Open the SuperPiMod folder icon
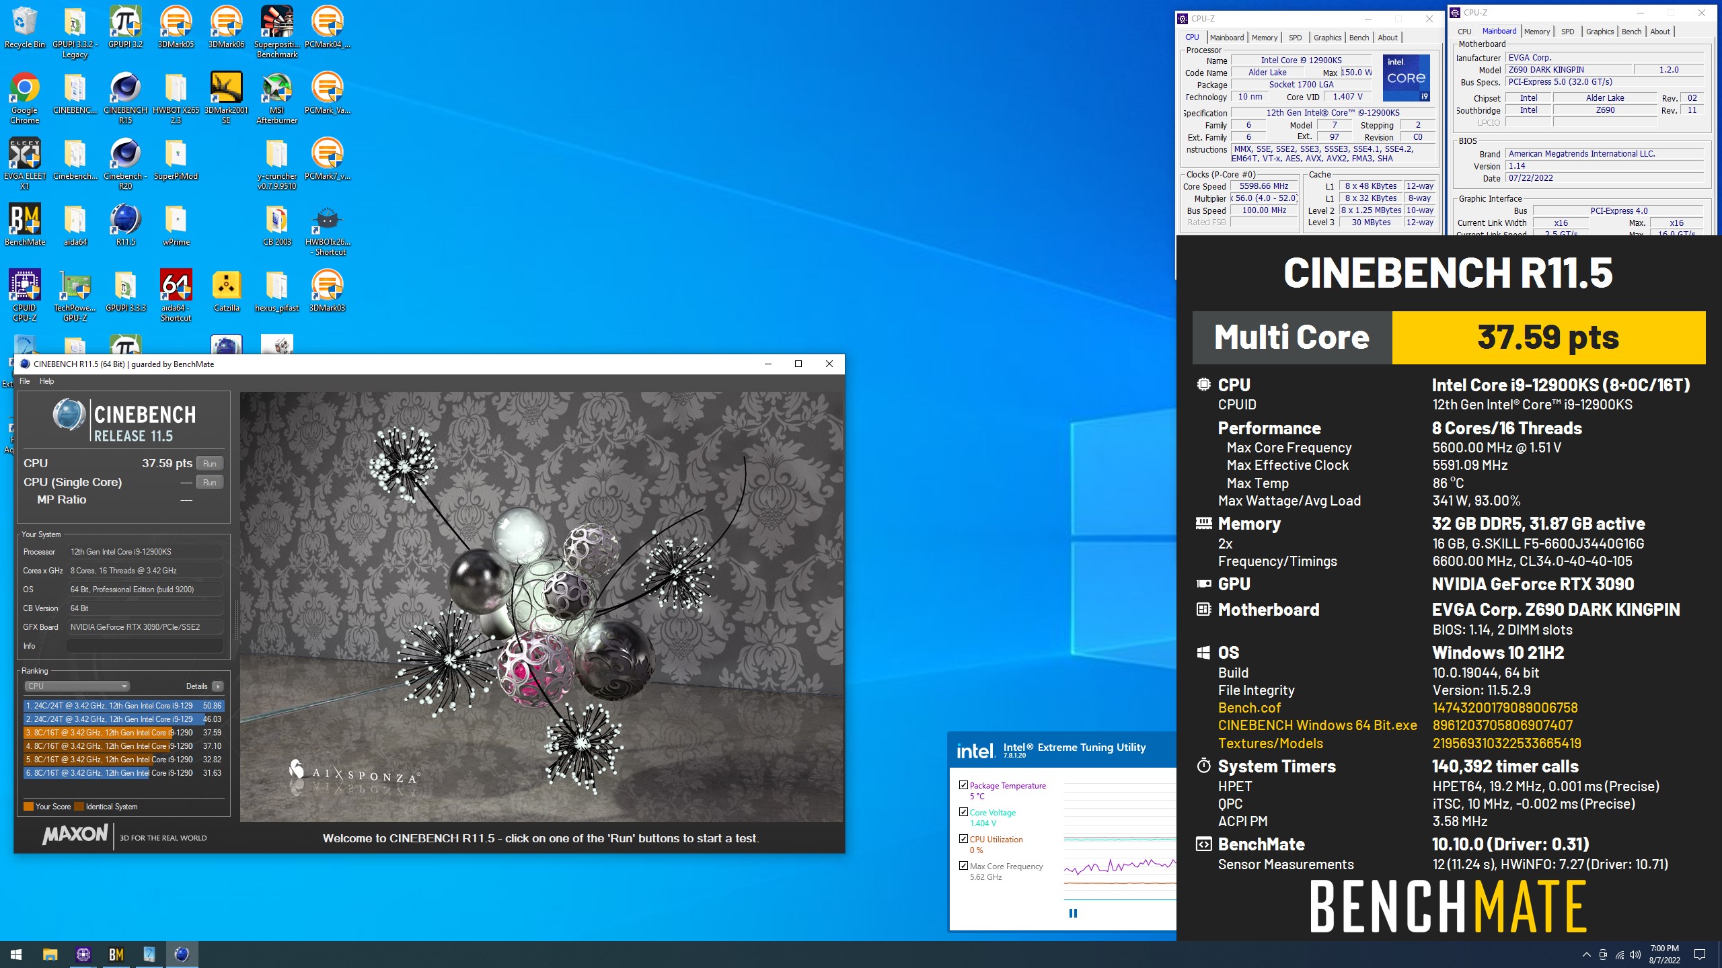 [x=176, y=160]
